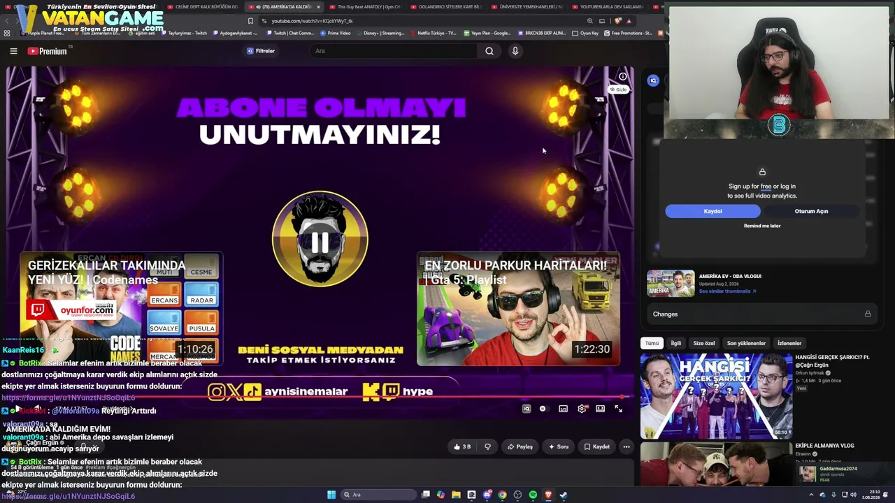Image resolution: width=895 pixels, height=503 pixels.
Task: Close the Amerika'da Kaldığım browser tab
Action: tap(318, 7)
